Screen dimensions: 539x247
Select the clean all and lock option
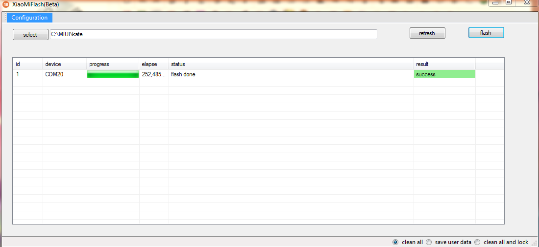point(477,242)
